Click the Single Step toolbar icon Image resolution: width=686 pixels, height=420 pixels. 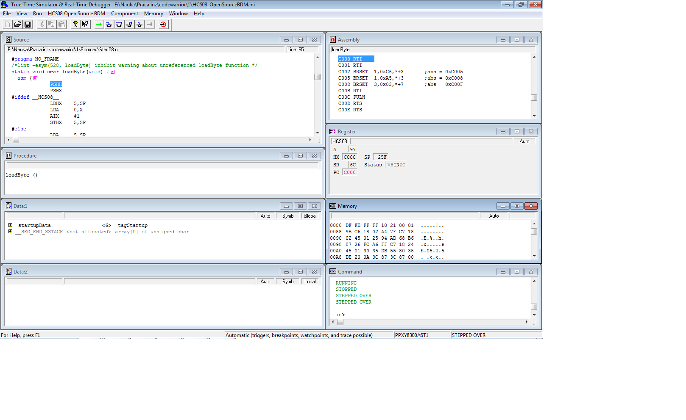tap(109, 25)
